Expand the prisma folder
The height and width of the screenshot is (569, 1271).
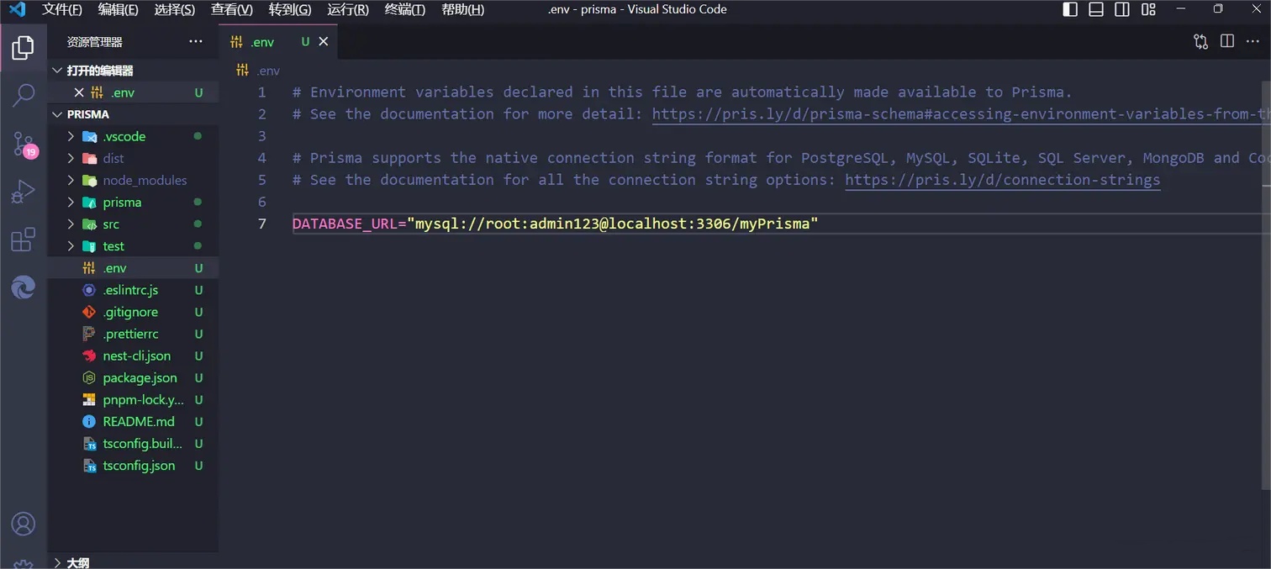point(122,203)
